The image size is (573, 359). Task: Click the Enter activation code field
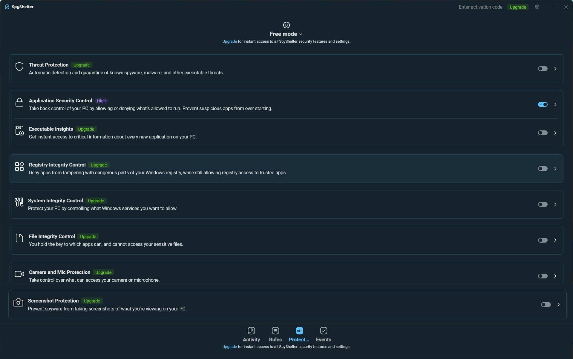point(480,7)
